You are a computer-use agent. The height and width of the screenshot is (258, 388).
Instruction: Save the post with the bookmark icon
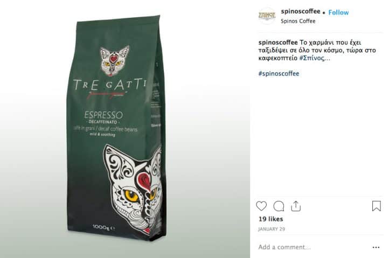pos(376,206)
